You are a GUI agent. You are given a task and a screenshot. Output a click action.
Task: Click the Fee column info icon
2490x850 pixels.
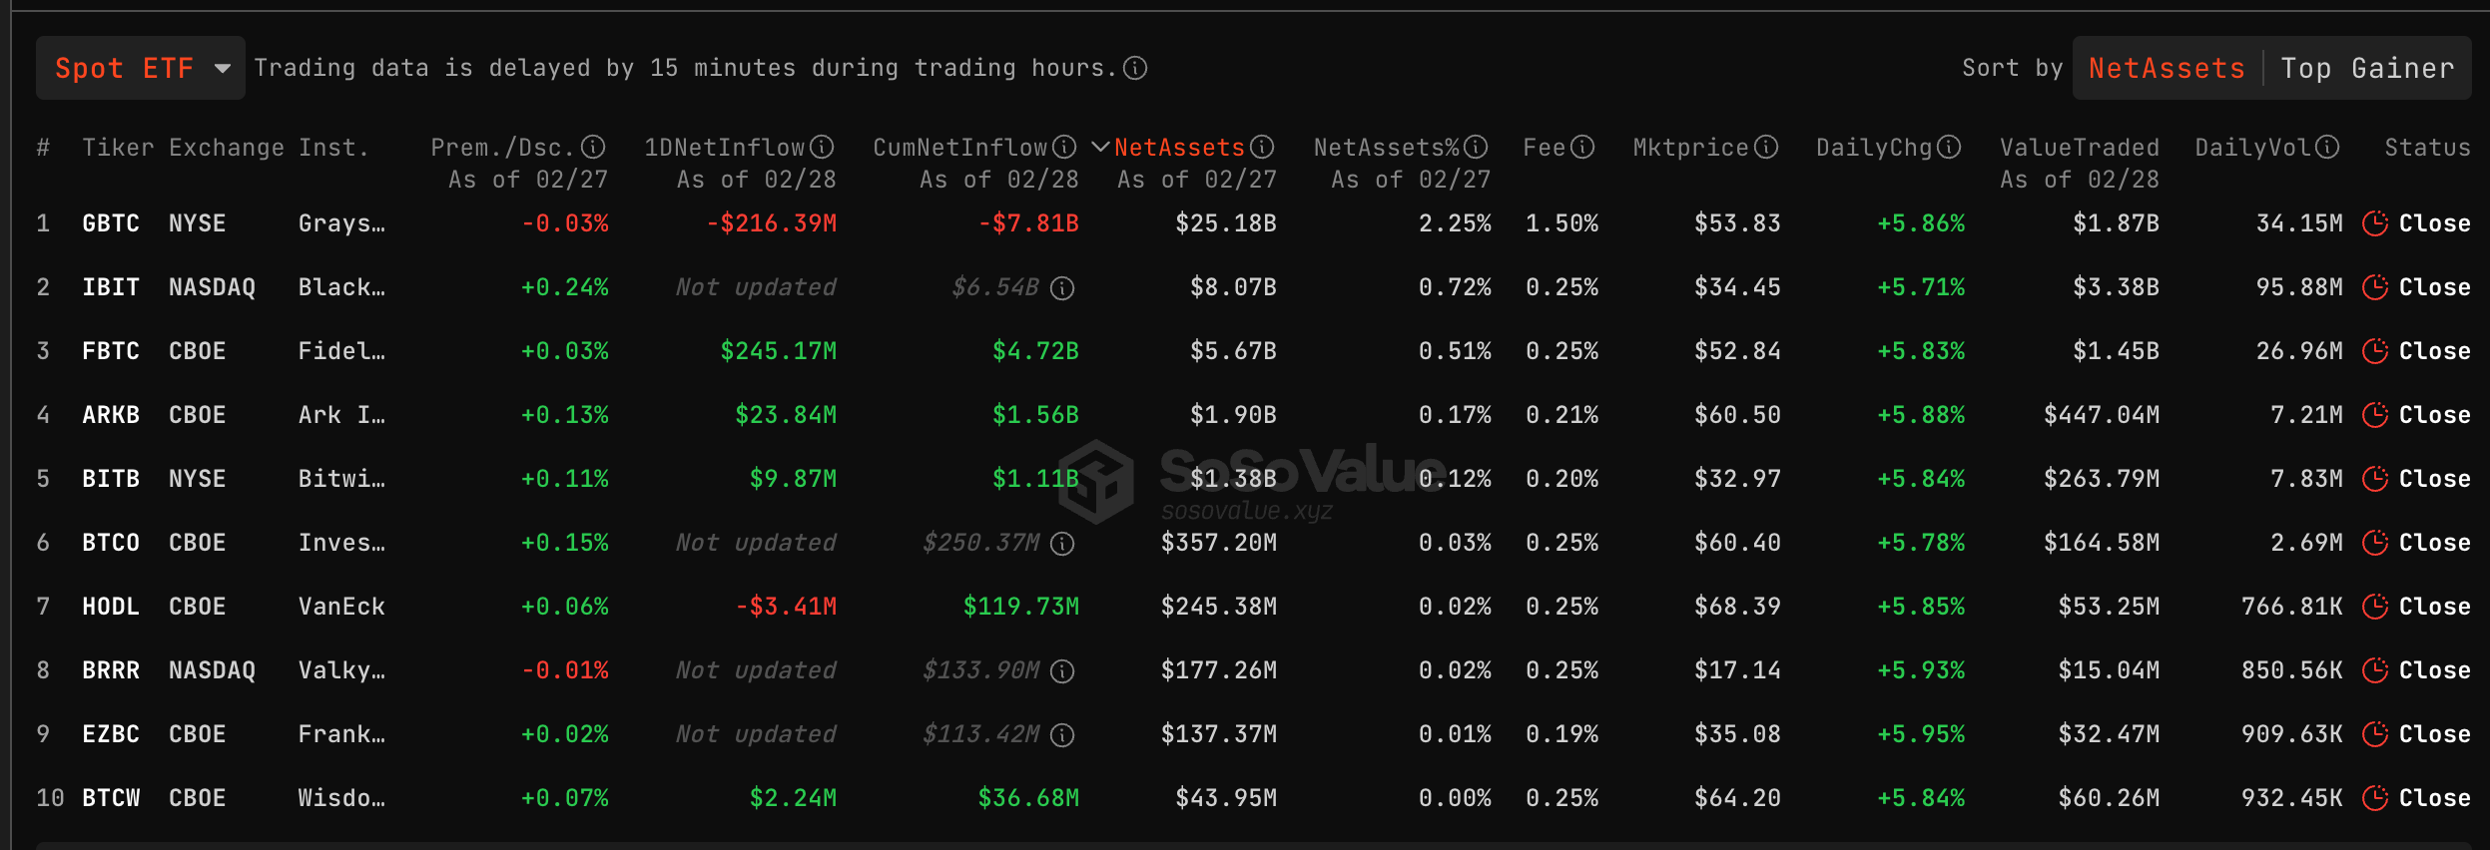1582,148
